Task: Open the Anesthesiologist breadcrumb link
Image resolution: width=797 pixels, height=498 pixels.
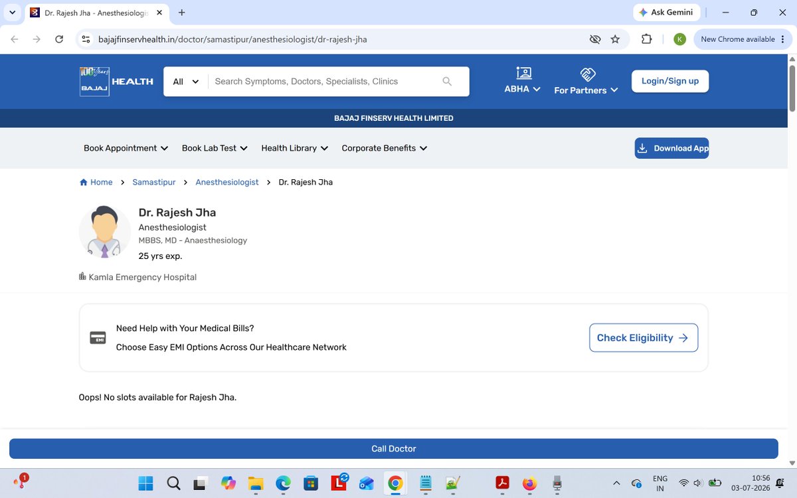Action: pos(227,182)
